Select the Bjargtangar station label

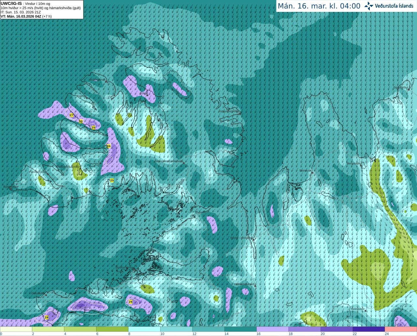pyautogui.click(x=11, y=187)
